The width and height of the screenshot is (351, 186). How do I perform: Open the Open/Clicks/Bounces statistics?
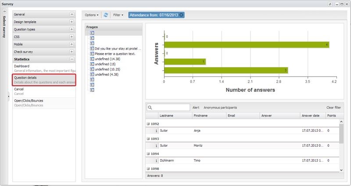tap(44, 103)
